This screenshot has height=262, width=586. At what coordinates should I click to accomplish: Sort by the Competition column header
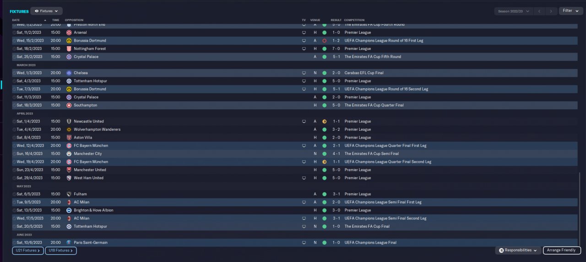coord(354,20)
